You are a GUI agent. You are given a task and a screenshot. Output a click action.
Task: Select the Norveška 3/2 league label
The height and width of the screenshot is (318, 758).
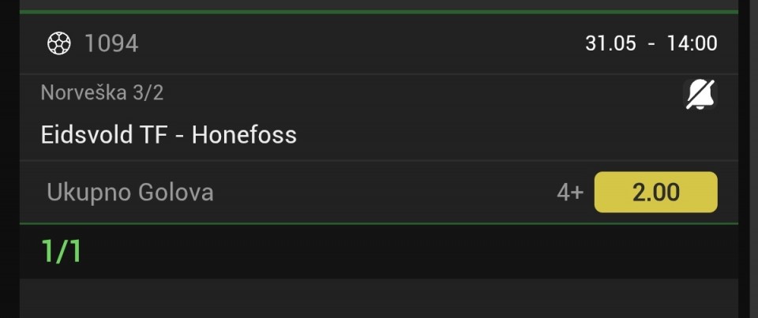pyautogui.click(x=102, y=92)
